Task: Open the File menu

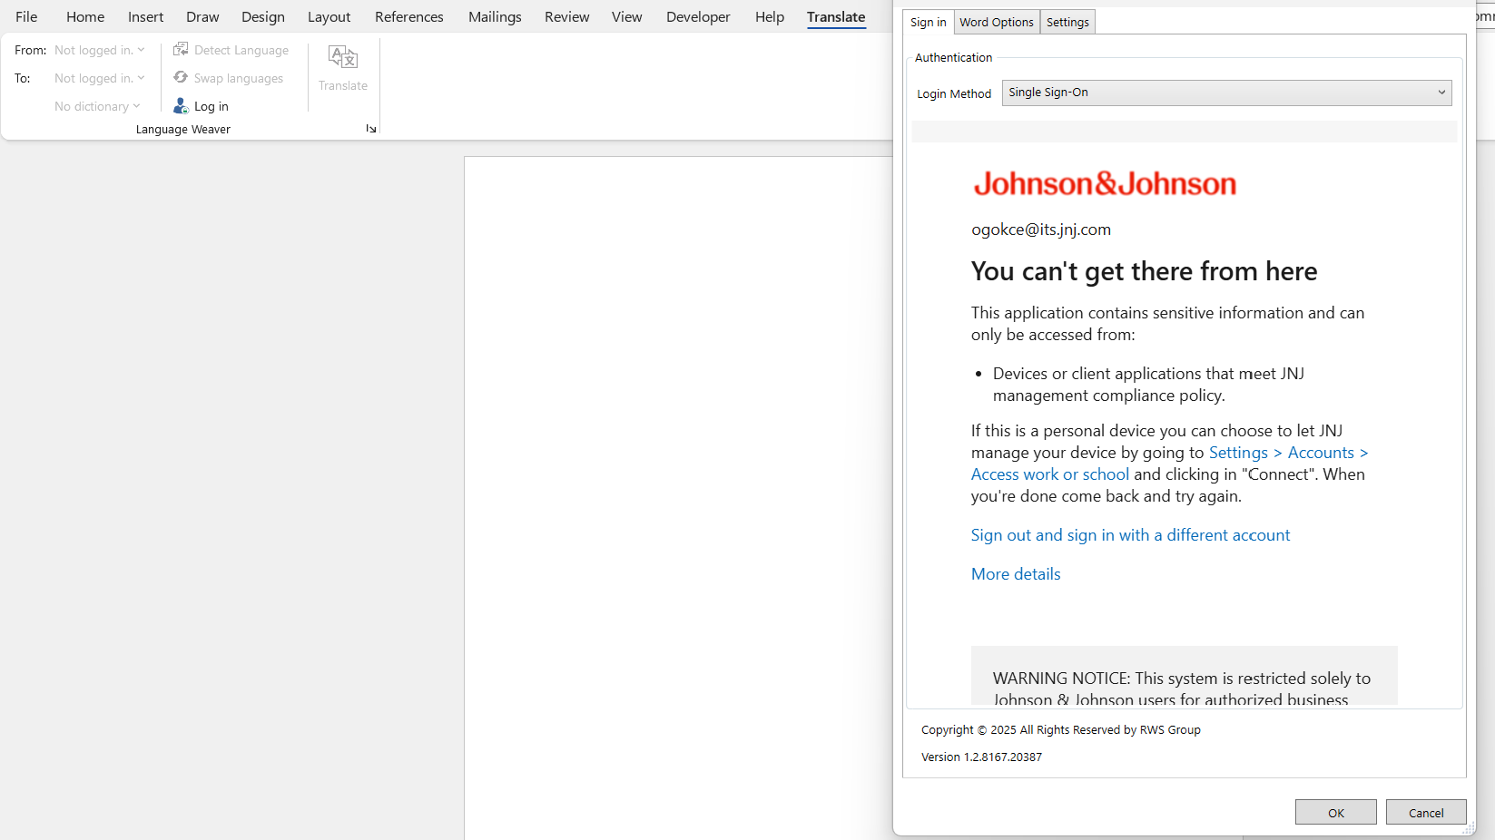Action: click(x=26, y=16)
